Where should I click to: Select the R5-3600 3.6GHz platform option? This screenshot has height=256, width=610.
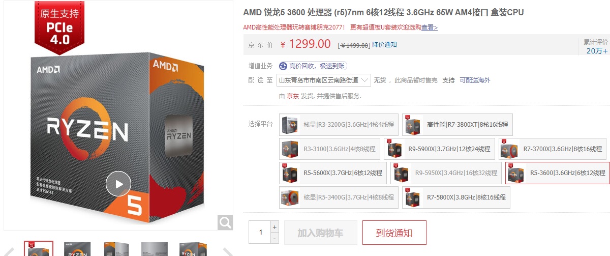pyautogui.click(x=557, y=173)
